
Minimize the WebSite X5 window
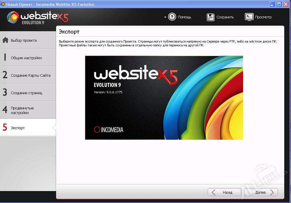point(272,4)
